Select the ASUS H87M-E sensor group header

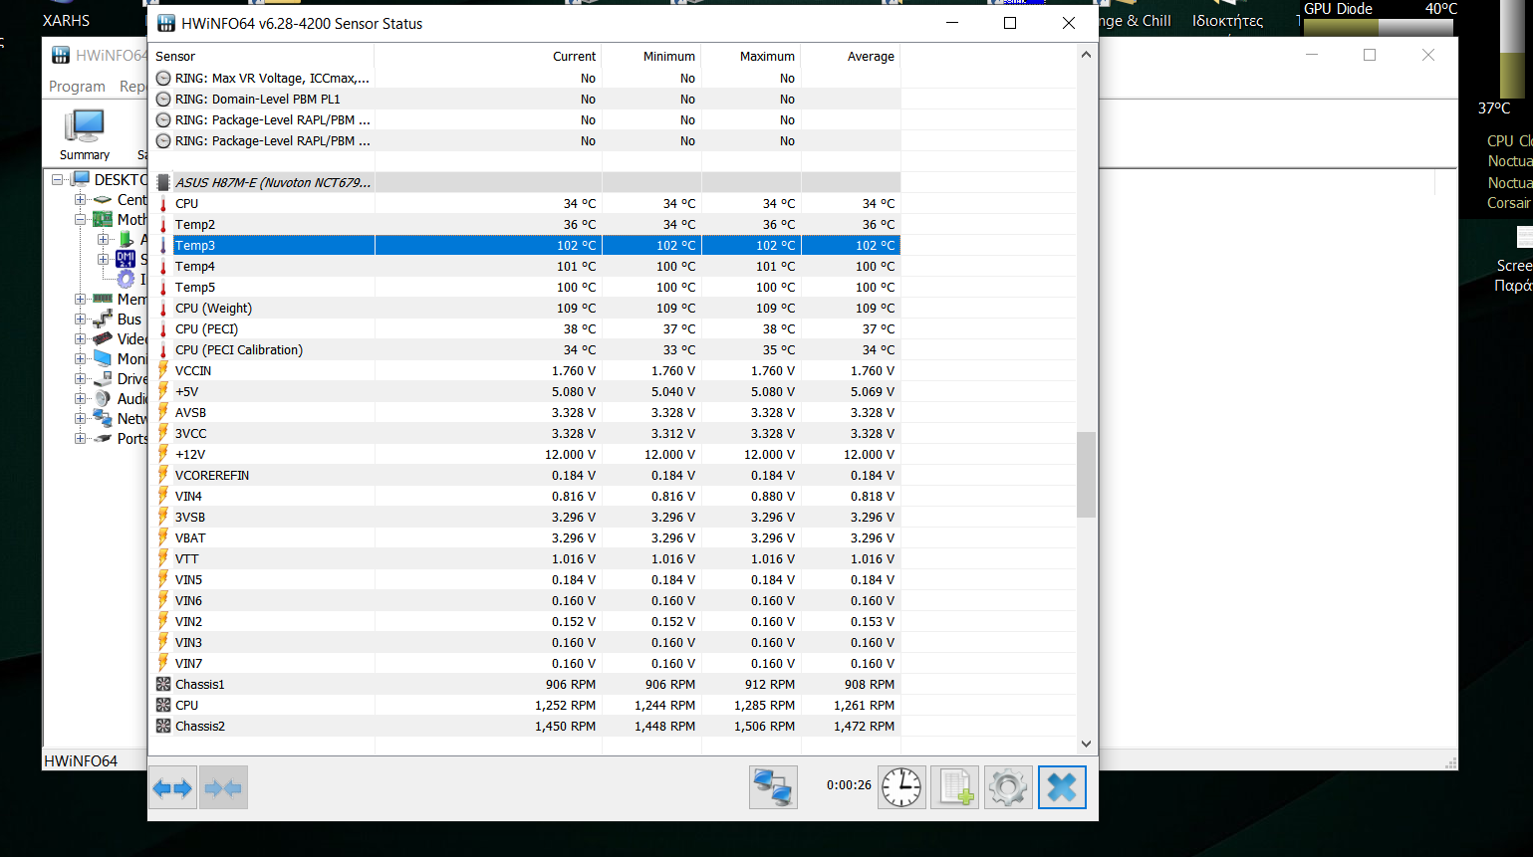(x=273, y=183)
